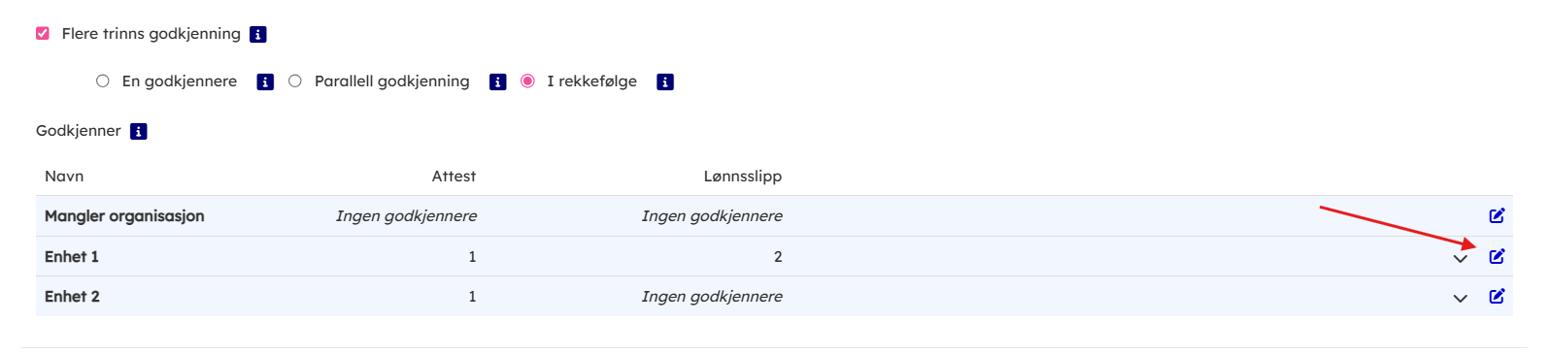Viewport: 1548px width, 355px height.
Task: Click the Navn column header
Action: 64,176
